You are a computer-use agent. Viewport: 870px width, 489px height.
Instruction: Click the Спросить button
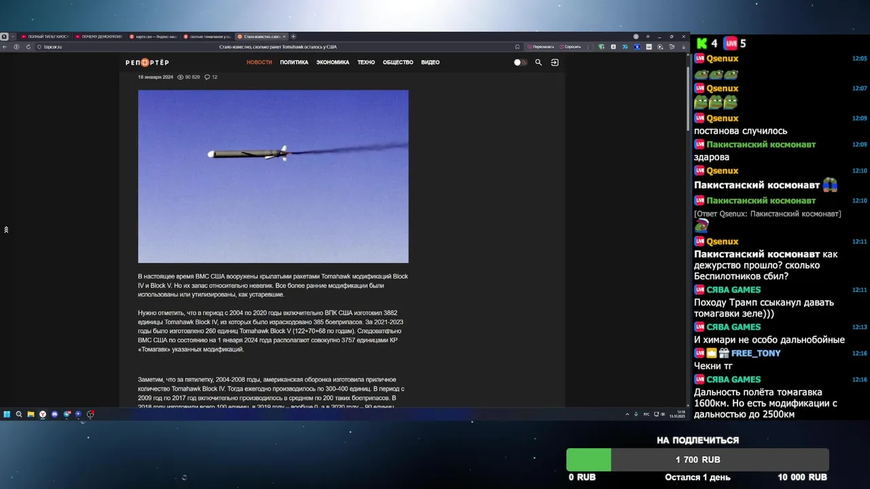[x=572, y=47]
